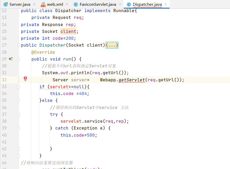Image resolution: width=230 pixels, height=169 pixels.
Task: Click the 'Webapp' class reference on line 32
Action: point(108,80)
